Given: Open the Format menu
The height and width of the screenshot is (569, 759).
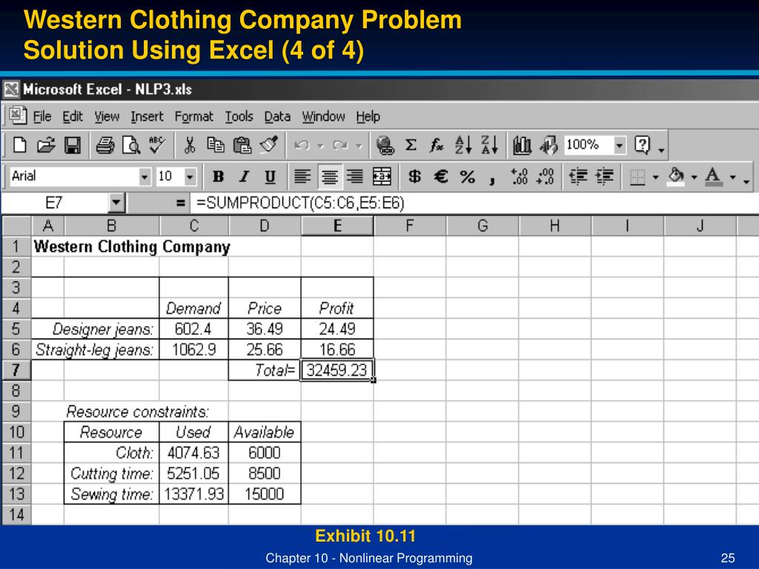Looking at the screenshot, I should point(193,116).
